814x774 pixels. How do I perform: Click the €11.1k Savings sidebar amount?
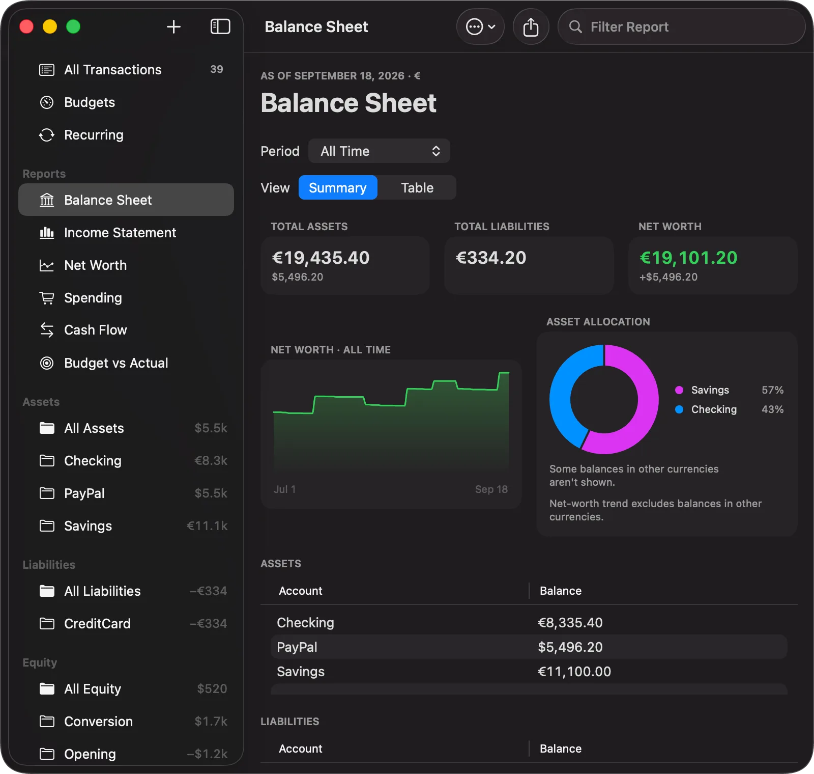(207, 526)
